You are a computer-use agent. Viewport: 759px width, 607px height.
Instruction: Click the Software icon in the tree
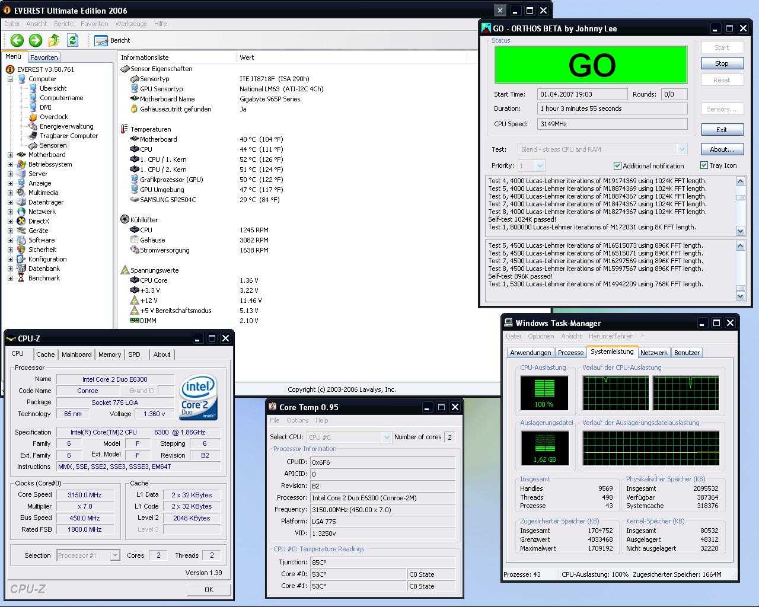point(21,240)
